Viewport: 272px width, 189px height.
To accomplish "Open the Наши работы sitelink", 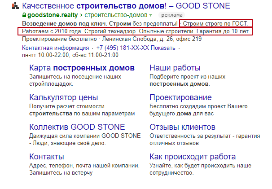I will (x=175, y=68).
